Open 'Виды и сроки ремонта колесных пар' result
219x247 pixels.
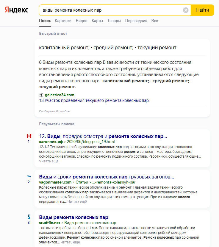106,176
